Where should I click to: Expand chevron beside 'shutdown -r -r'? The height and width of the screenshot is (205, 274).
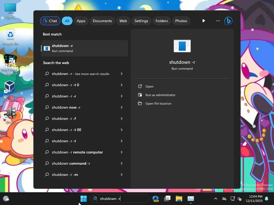122,96
